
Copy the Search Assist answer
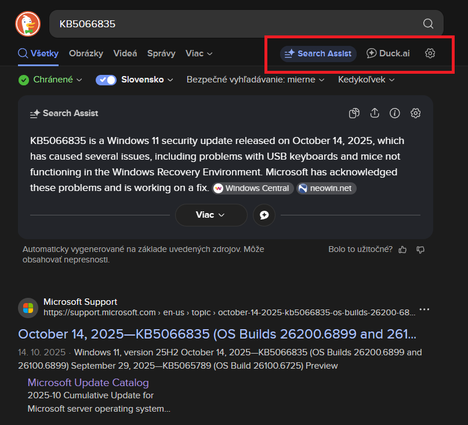coord(354,113)
